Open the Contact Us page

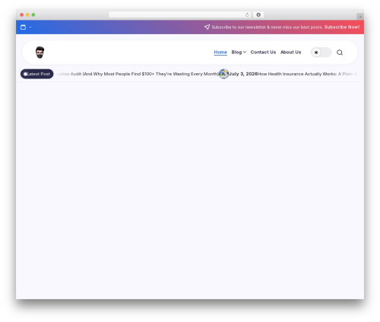pos(263,52)
